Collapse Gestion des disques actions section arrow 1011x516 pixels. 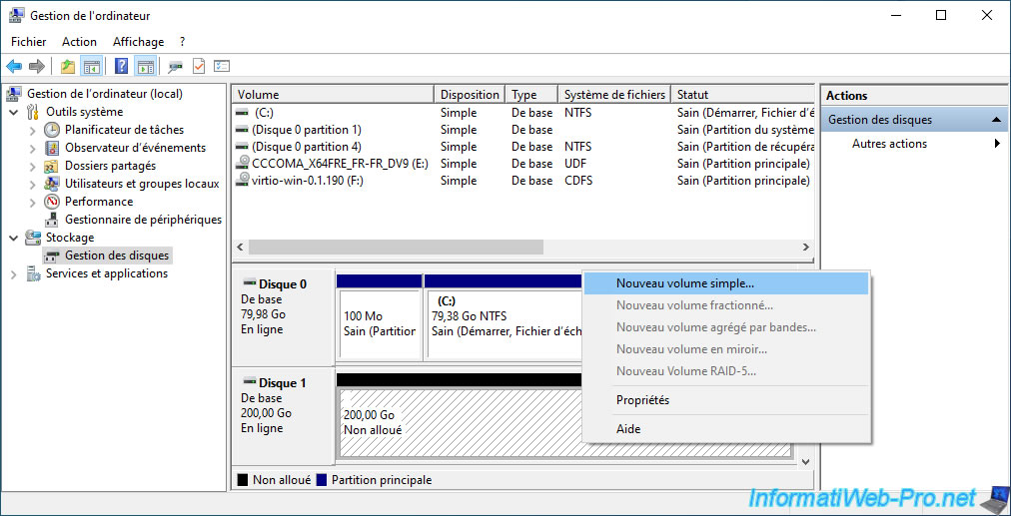click(996, 120)
